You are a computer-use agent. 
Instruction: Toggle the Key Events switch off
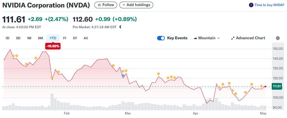click(x=161, y=38)
